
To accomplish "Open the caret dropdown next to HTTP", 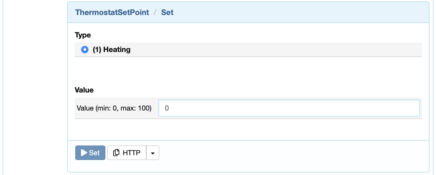I will point(153,153).
